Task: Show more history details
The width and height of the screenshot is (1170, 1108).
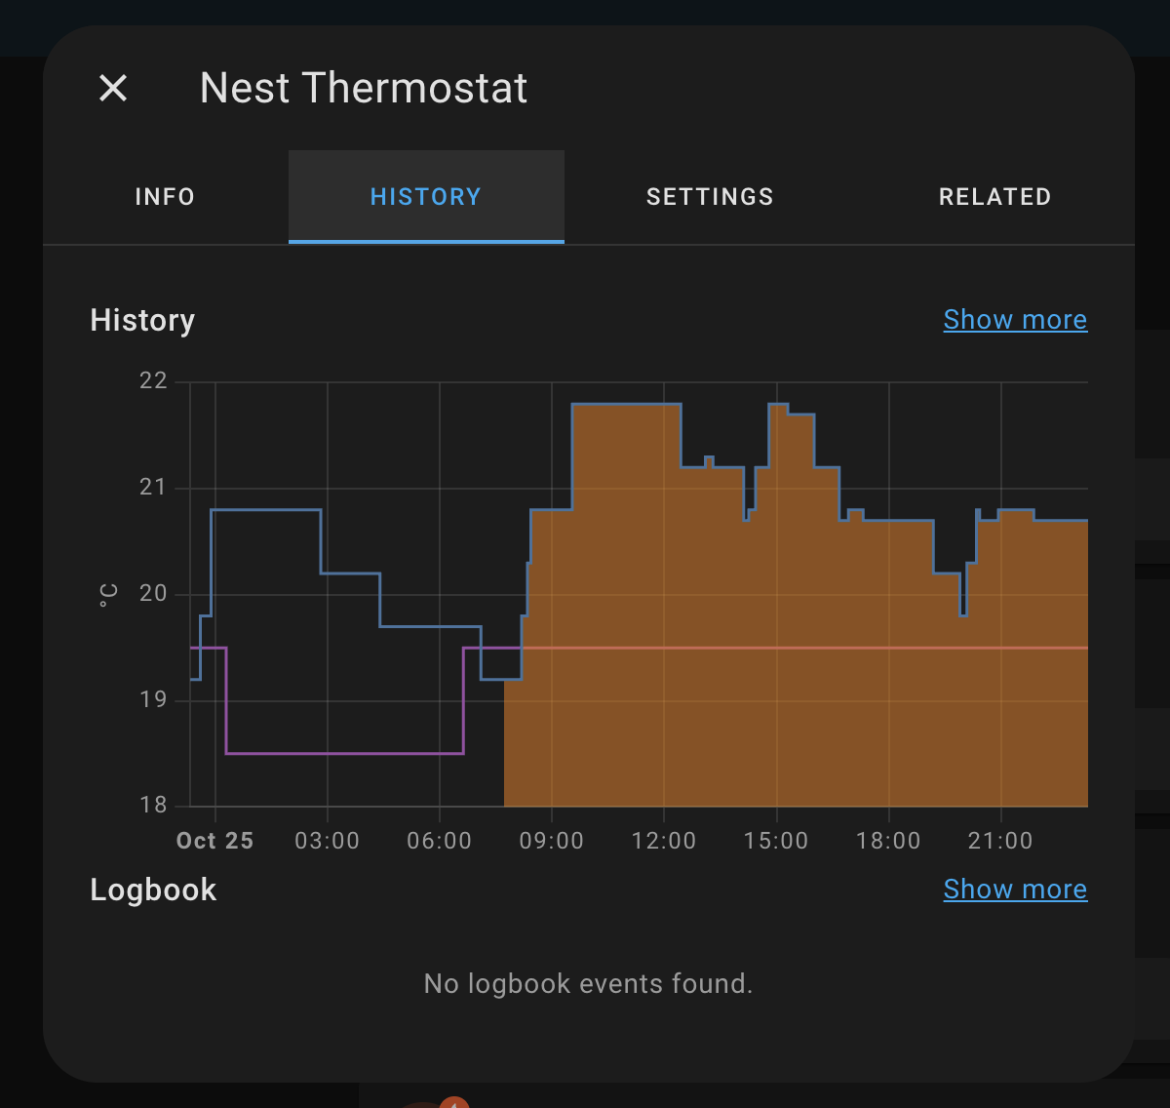Action: 1015,319
